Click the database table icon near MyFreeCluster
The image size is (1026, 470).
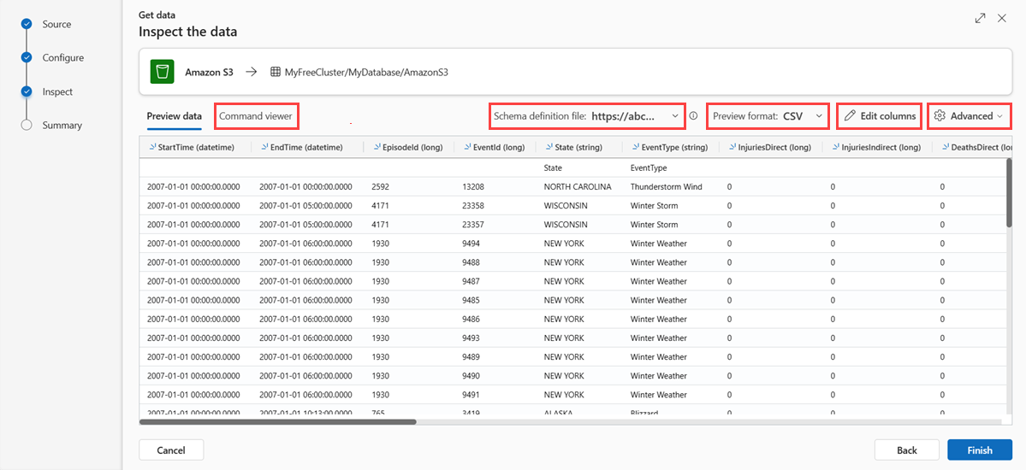pos(276,73)
